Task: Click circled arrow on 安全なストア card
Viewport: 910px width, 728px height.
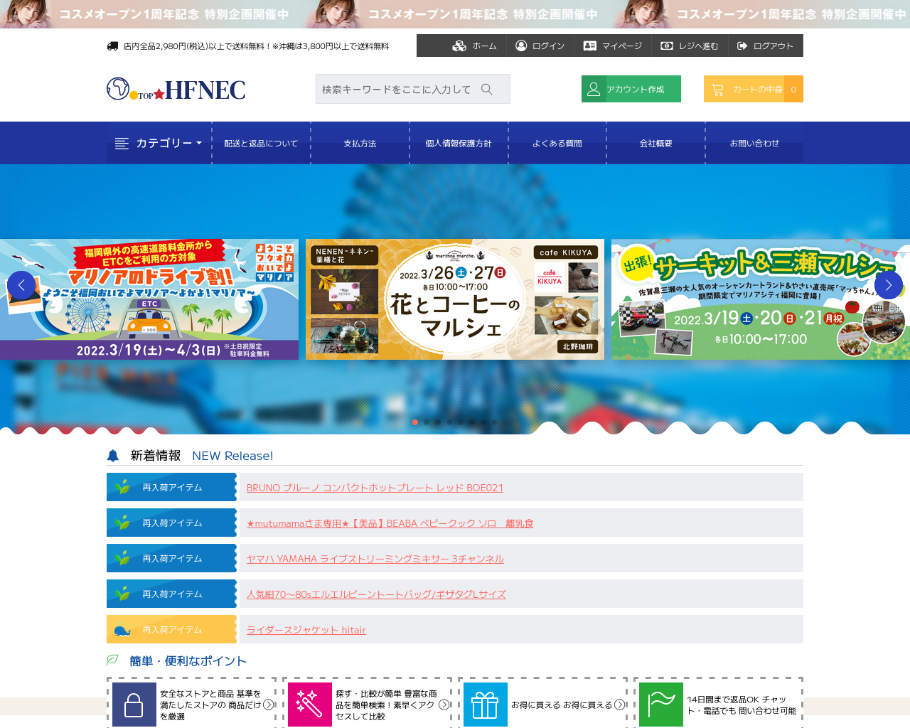Action: pyautogui.click(x=269, y=705)
